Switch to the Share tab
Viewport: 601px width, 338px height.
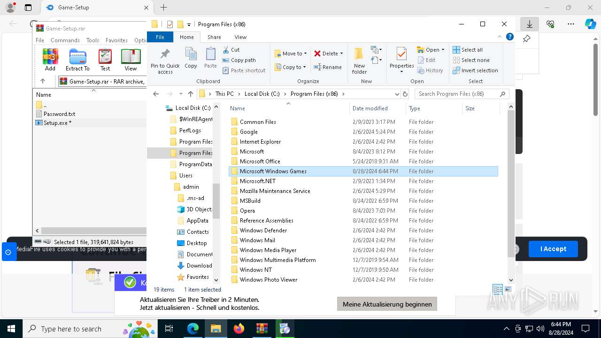click(214, 37)
